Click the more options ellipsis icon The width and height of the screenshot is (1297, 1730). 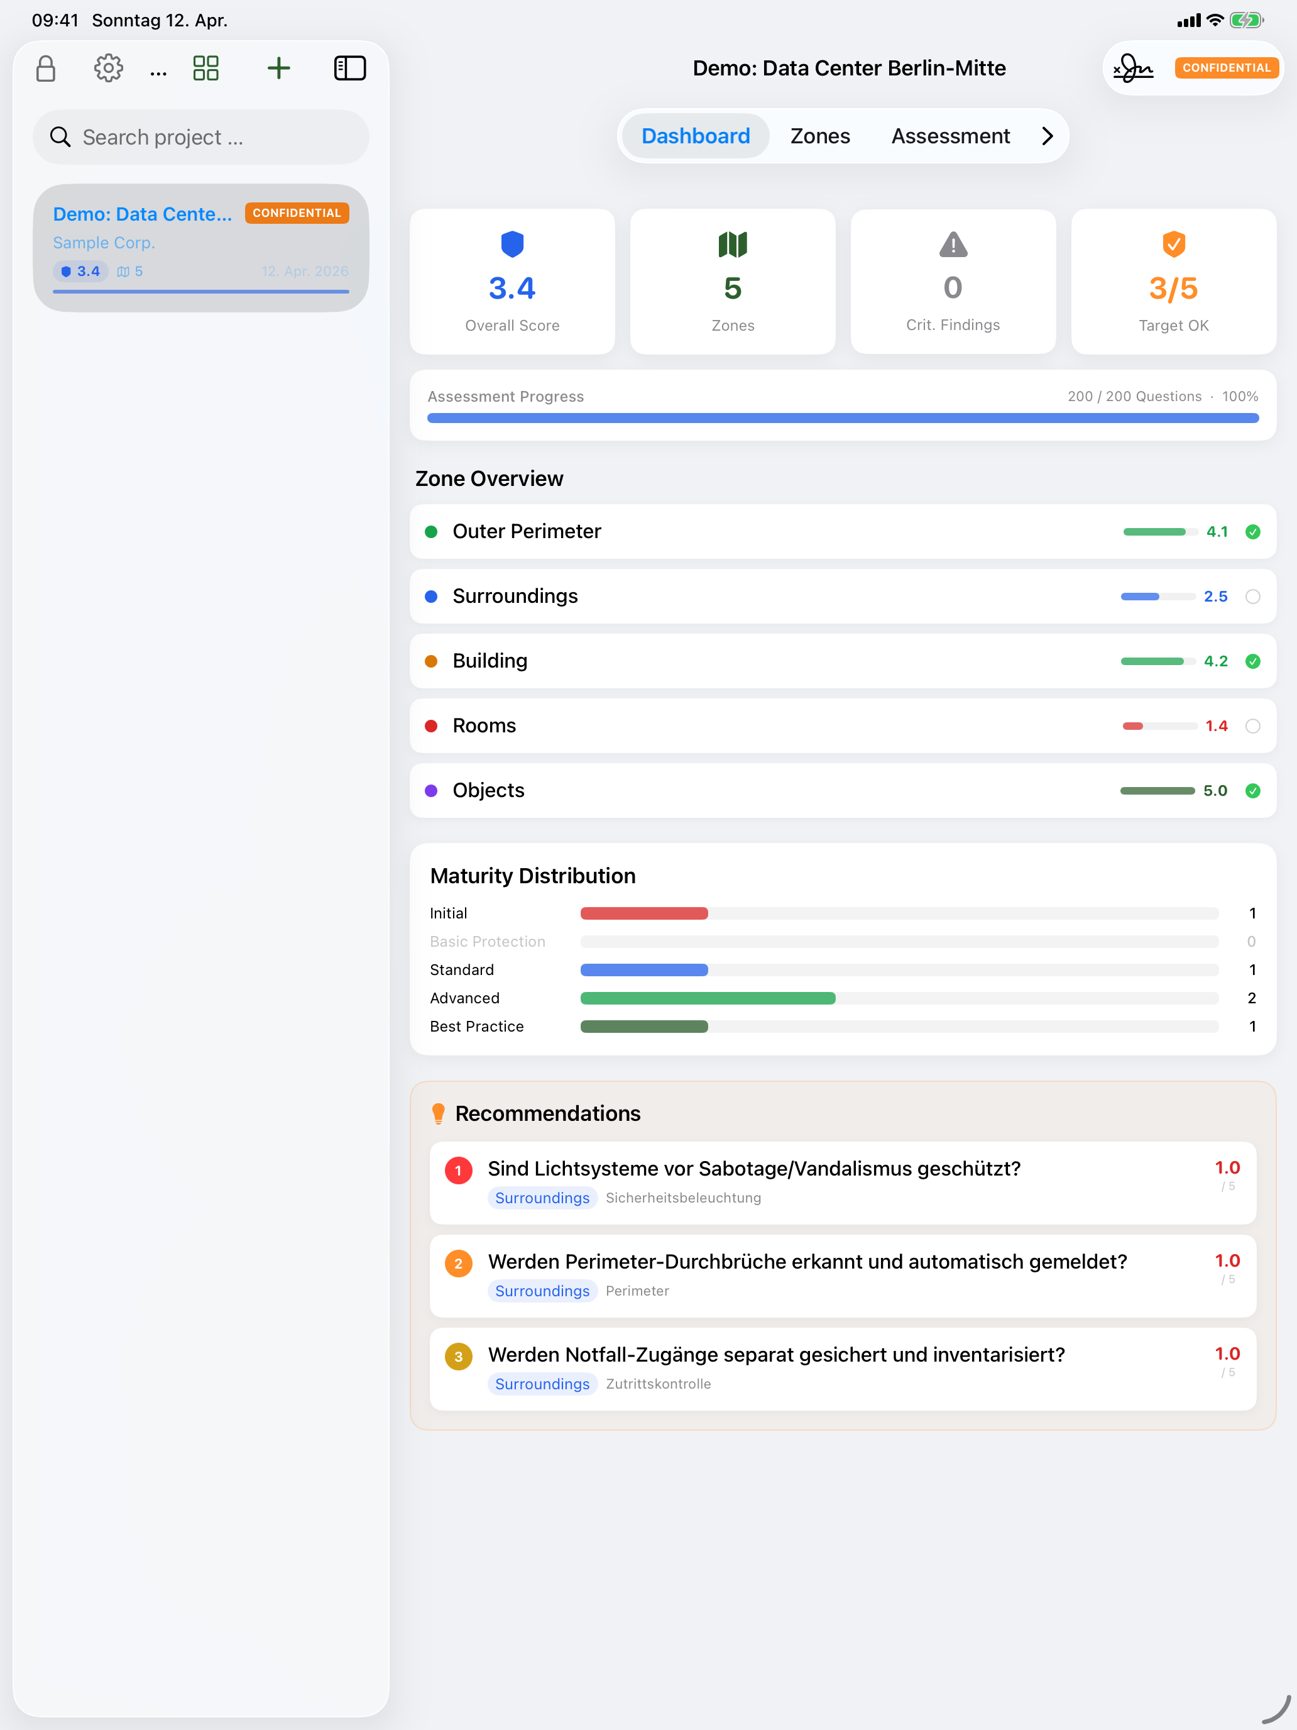click(x=158, y=72)
